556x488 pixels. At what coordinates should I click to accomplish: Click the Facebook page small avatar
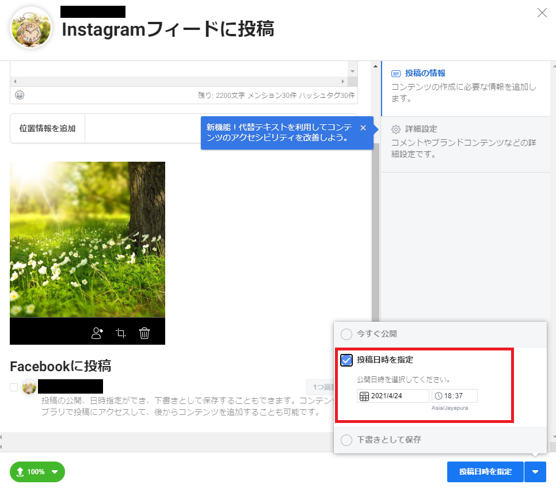click(x=29, y=387)
